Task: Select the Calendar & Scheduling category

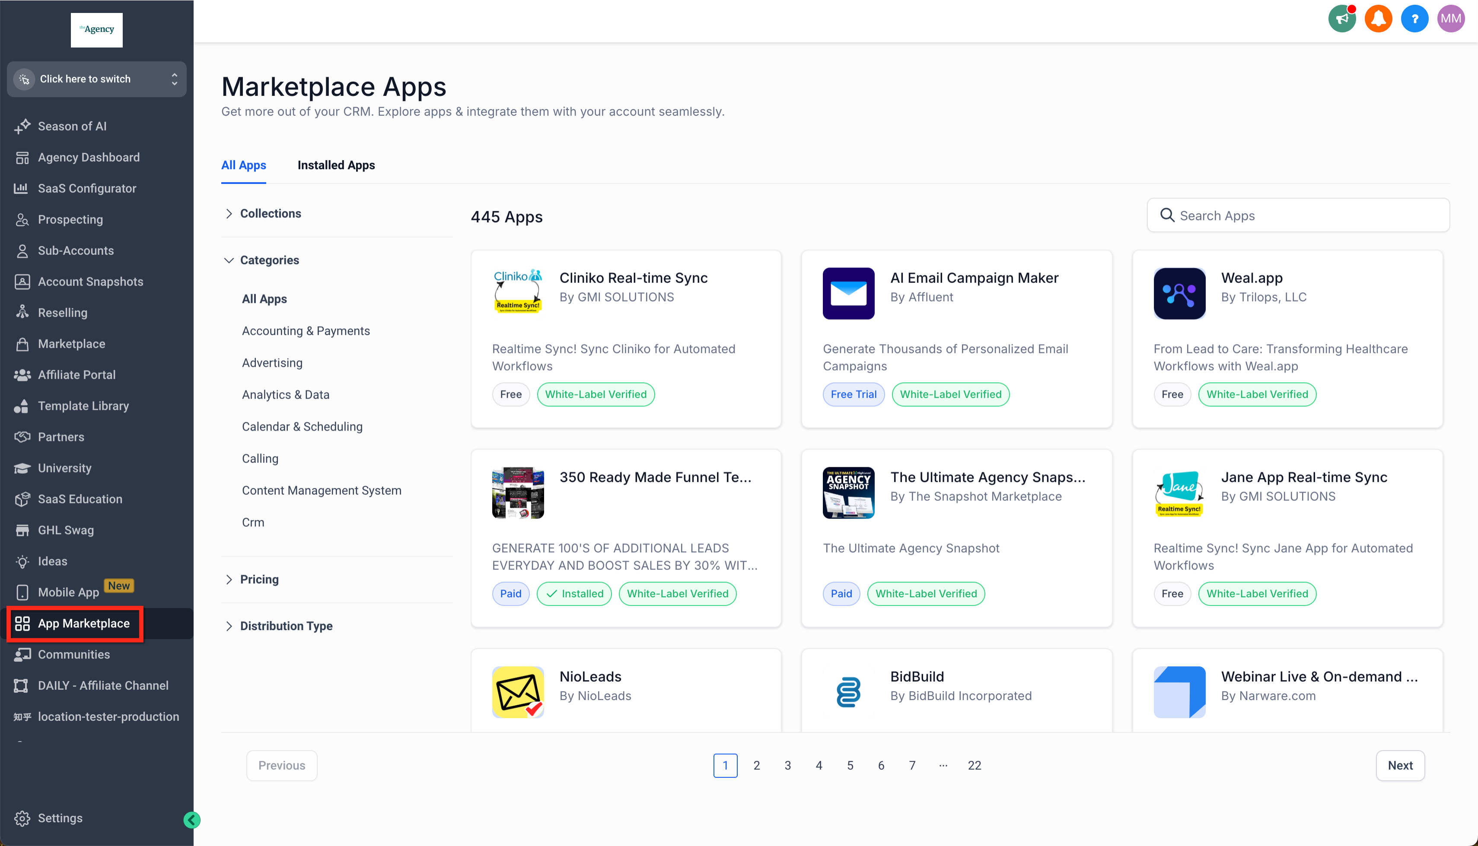Action: coord(302,427)
